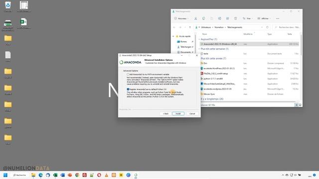Screen dimensions: 319x179
Task: Close the Anaconda Setup dialog
Action: (x=197, y=55)
